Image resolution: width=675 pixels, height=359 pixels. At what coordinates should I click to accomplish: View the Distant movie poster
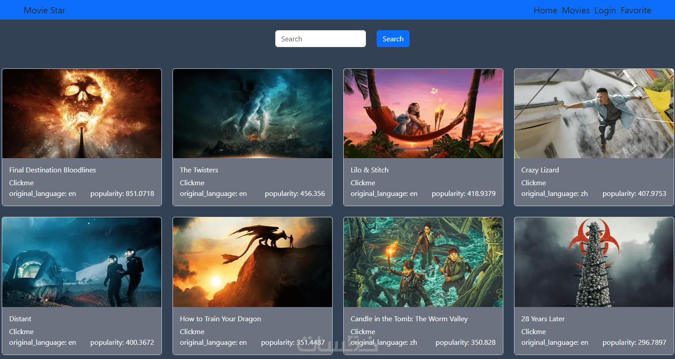82,262
